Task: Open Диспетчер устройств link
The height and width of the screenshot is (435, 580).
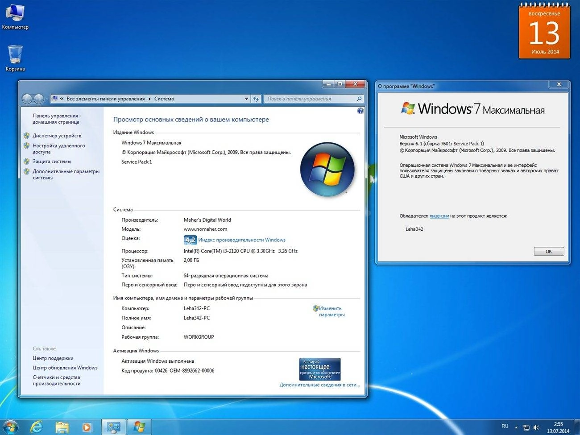Action: pos(57,136)
